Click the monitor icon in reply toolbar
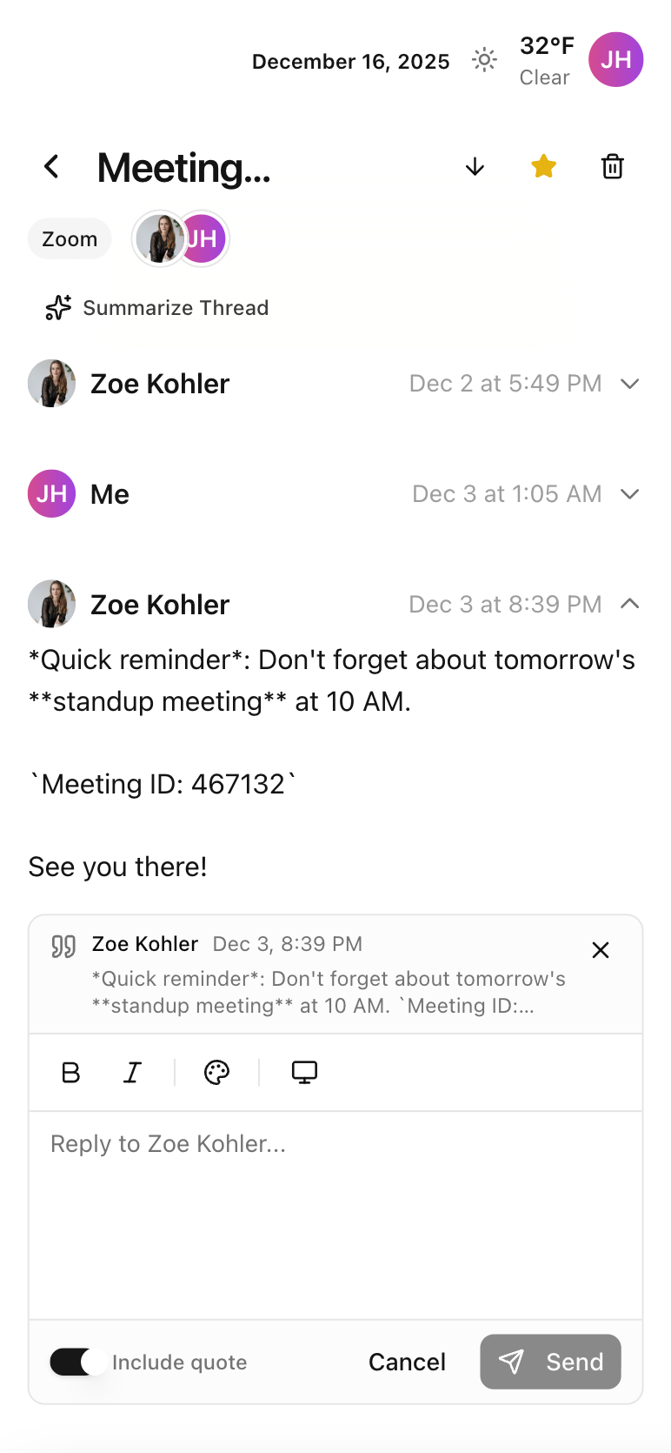 pyautogui.click(x=304, y=1073)
